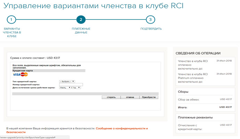Click the Приобрести button
Viewport: 240px width, 139px height.
(x=149, y=97)
